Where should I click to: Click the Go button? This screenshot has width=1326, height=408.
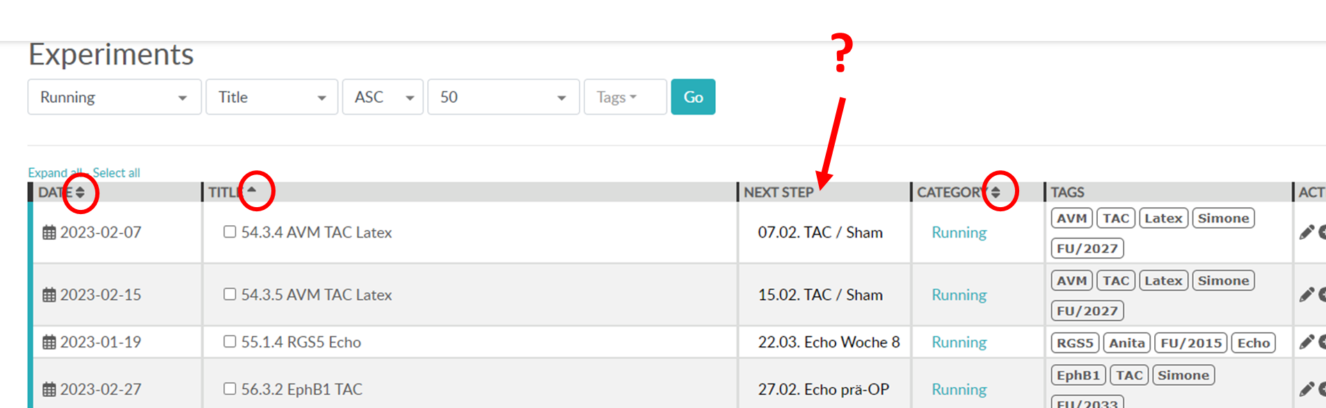[693, 97]
